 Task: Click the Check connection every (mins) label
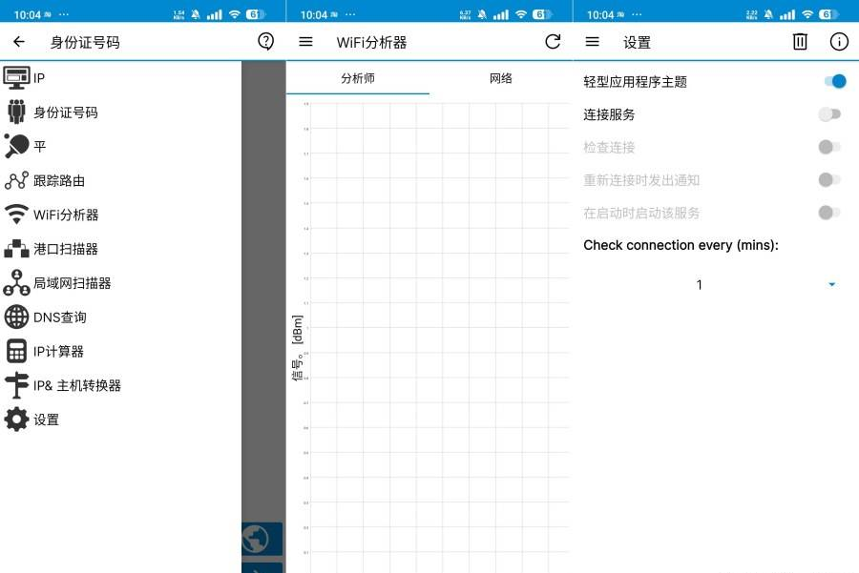681,245
